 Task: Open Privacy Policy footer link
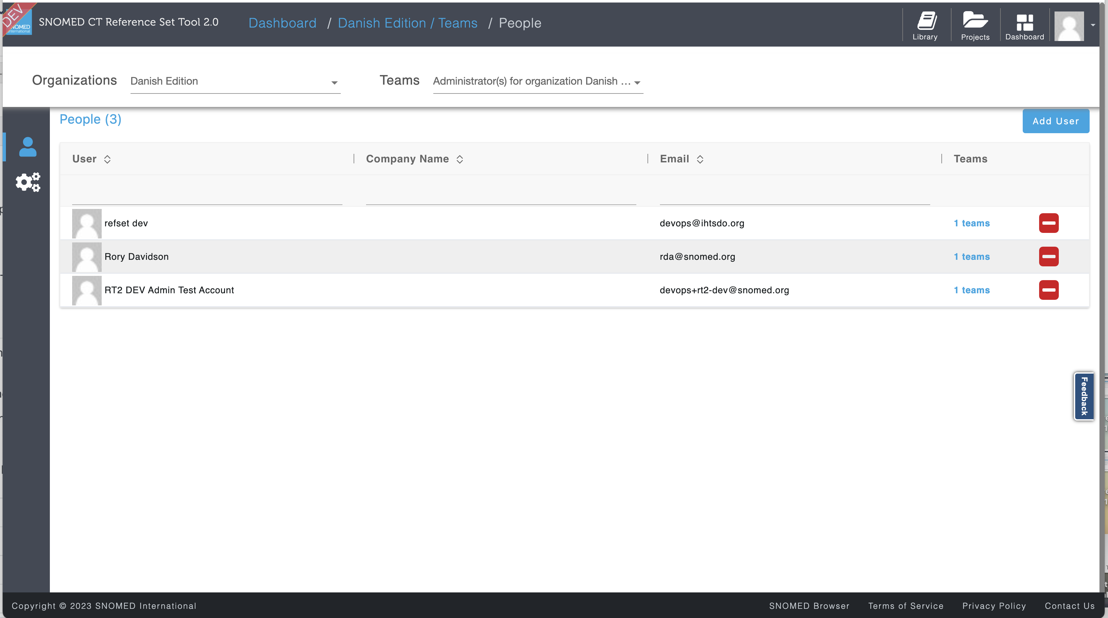pos(994,606)
